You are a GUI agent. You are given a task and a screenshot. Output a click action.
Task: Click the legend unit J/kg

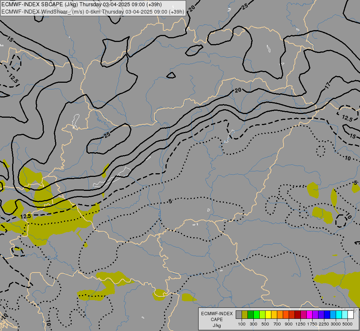[x=217, y=325]
